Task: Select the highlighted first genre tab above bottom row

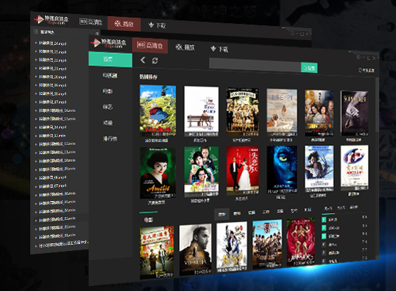Action: 222,214
